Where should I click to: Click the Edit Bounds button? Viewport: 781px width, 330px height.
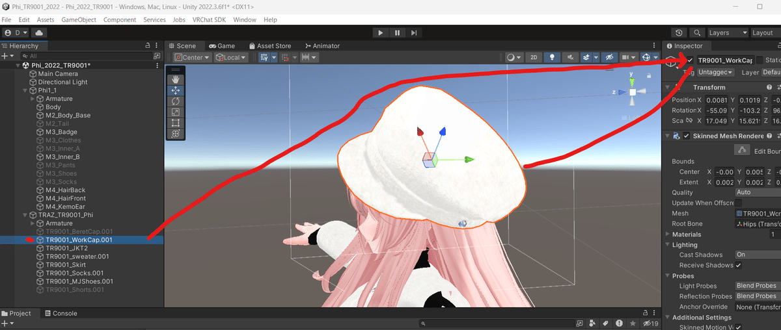[x=742, y=150]
